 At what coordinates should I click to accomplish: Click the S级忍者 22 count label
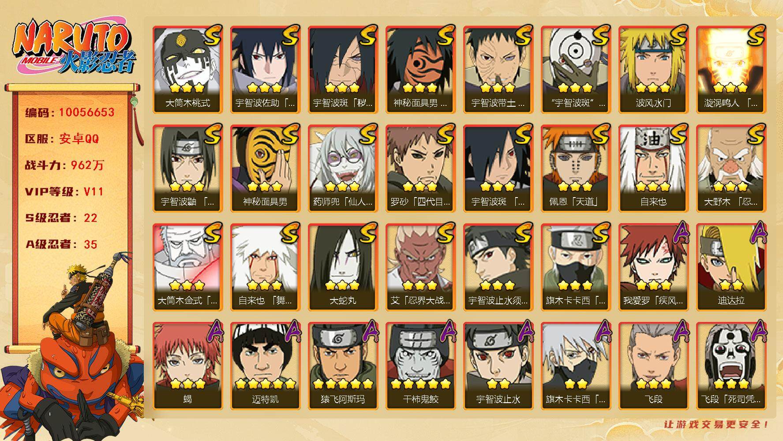click(x=61, y=218)
